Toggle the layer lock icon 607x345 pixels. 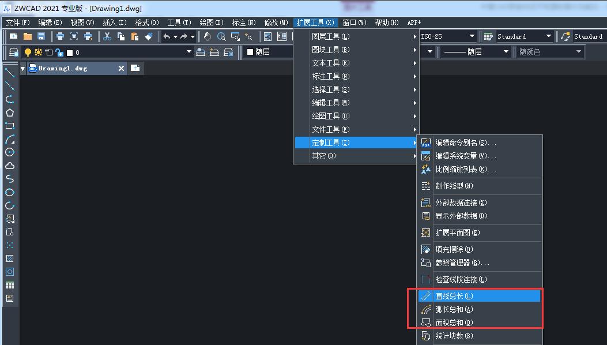[58, 51]
